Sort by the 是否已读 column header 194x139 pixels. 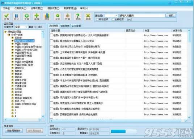pos(134,30)
